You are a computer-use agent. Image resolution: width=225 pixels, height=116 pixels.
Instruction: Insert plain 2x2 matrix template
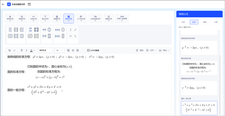click(x=30, y=30)
